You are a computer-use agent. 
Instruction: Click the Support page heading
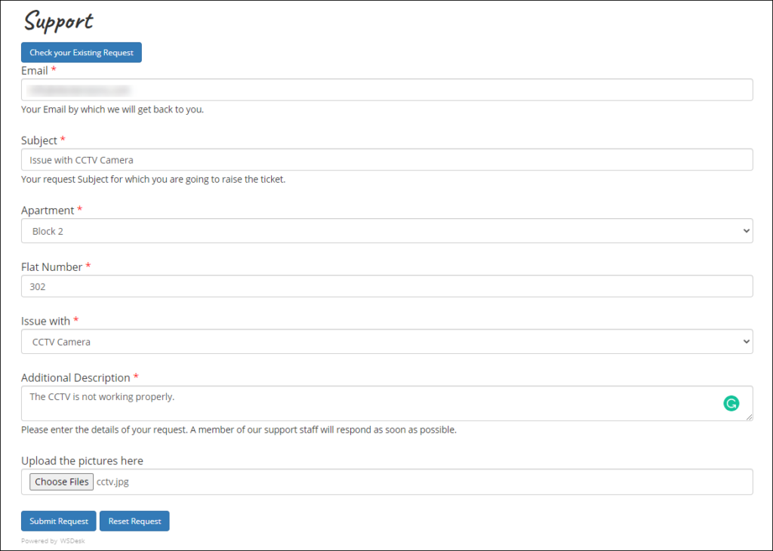pyautogui.click(x=58, y=21)
